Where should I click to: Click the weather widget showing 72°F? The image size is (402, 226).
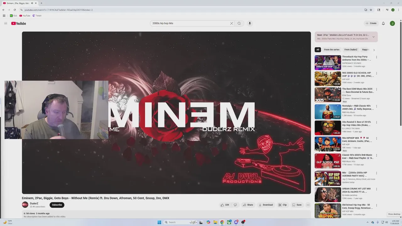8,222
